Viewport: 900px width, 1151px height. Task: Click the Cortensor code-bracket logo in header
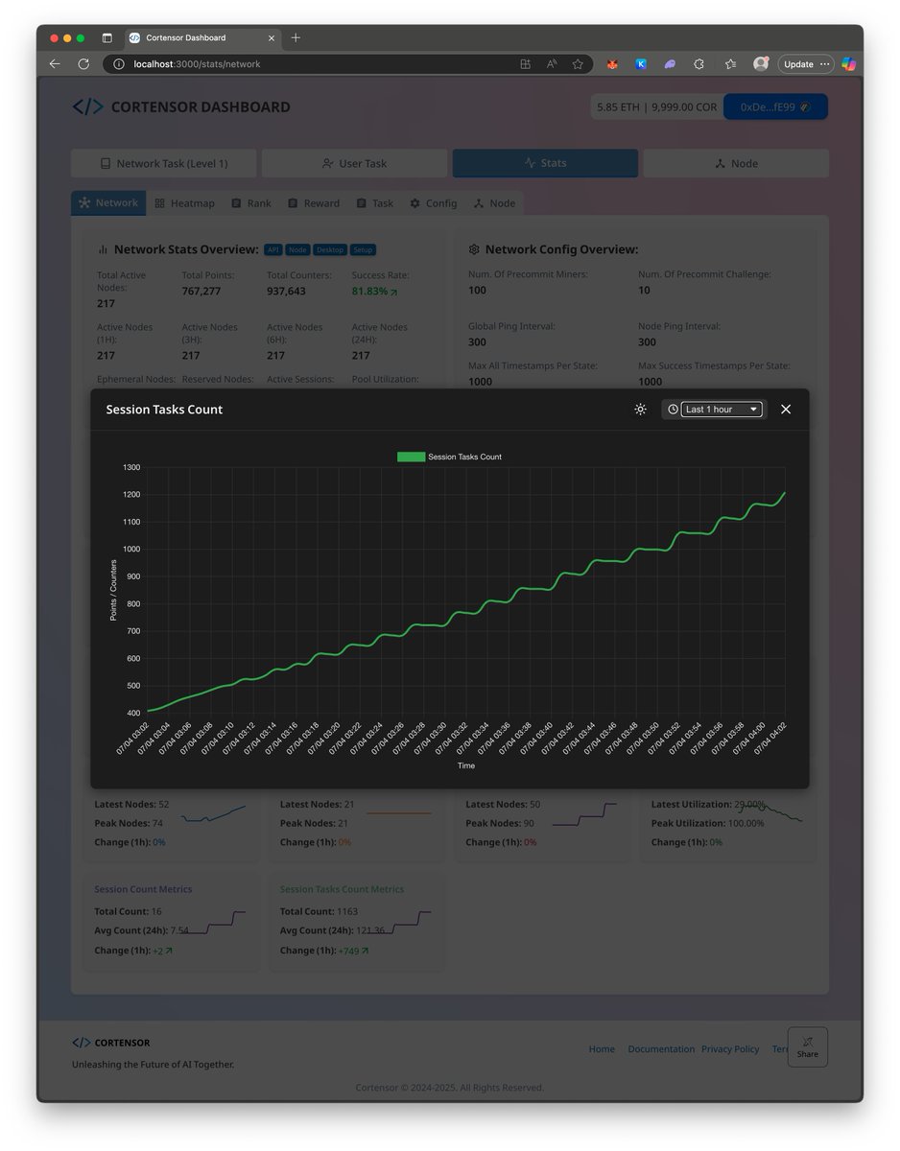point(87,106)
